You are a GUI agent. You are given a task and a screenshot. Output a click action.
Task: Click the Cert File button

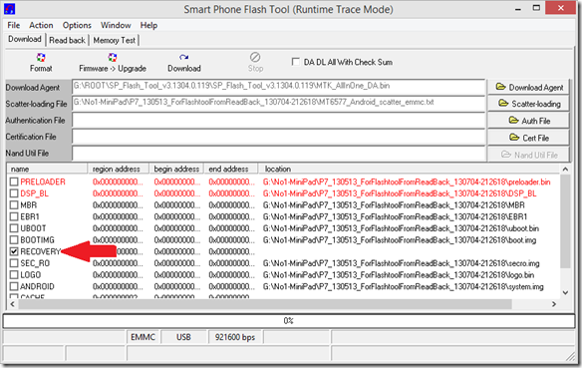tap(529, 138)
